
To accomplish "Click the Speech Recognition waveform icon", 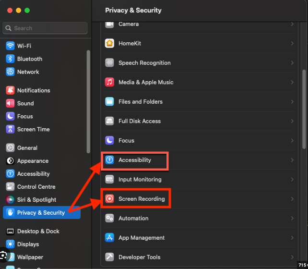I will pos(109,63).
